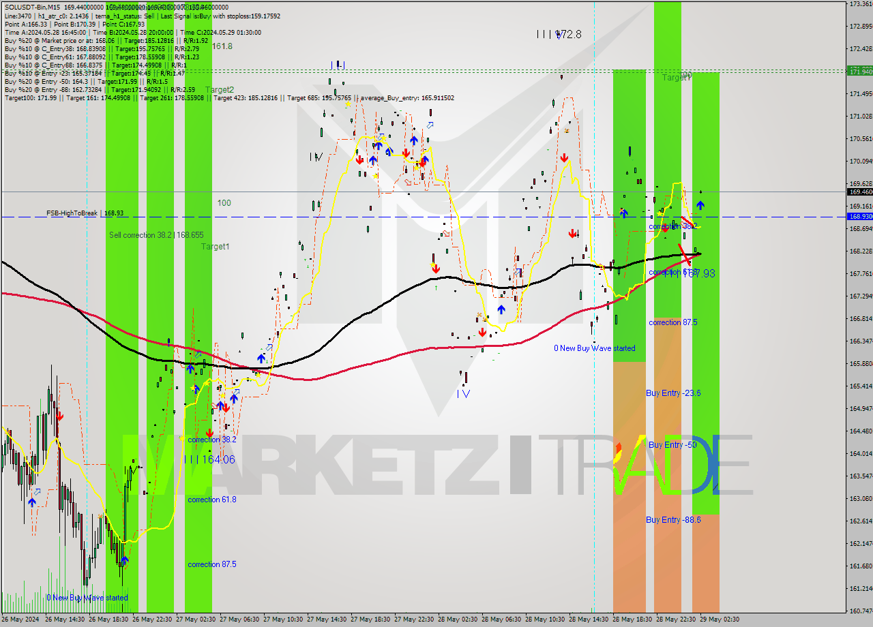Viewport: 873px width, 627px height.
Task: Click the tema_h1_status: Sell info line
Action: click(x=142, y=16)
